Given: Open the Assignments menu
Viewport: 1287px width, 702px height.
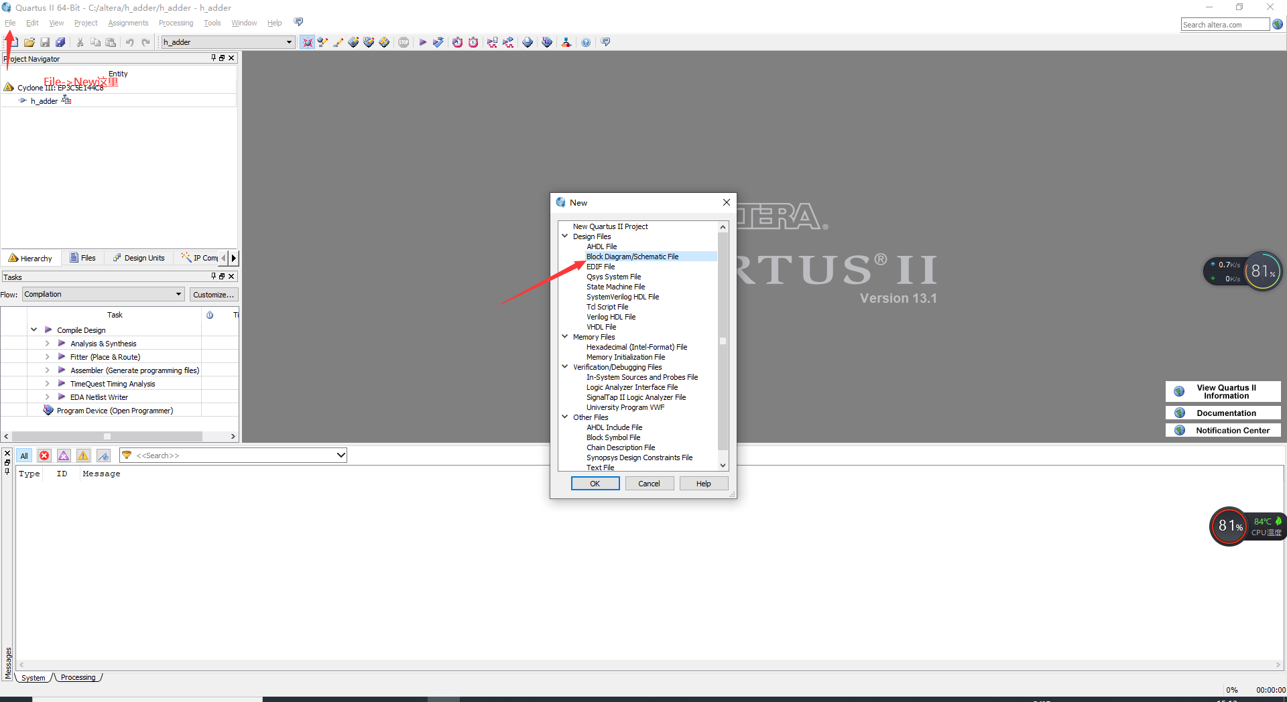Looking at the screenshot, I should coord(128,23).
